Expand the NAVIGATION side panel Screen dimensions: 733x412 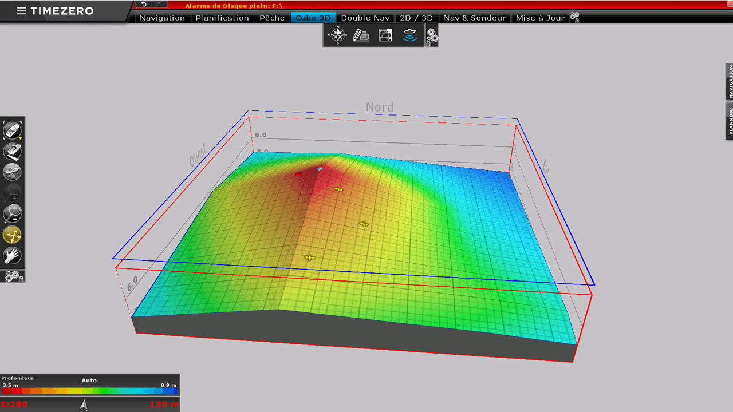click(730, 82)
